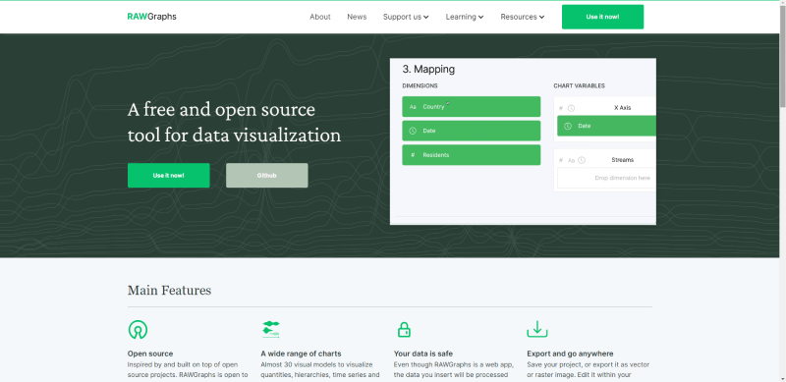
Task: Click the clock icon on the Dimensions Date chip
Action: click(x=413, y=131)
